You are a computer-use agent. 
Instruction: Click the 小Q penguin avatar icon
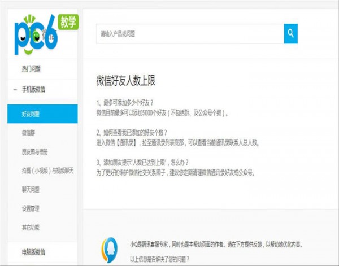(110, 250)
